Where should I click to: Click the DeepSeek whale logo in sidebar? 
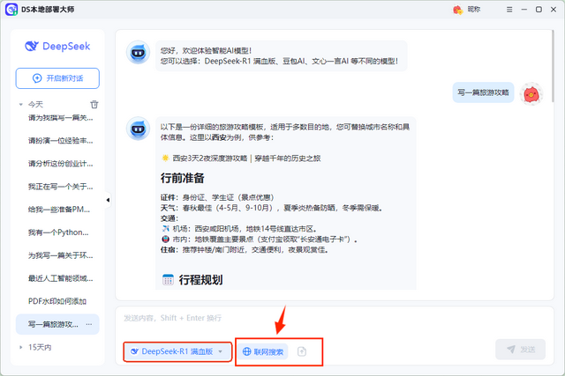pyautogui.click(x=32, y=46)
